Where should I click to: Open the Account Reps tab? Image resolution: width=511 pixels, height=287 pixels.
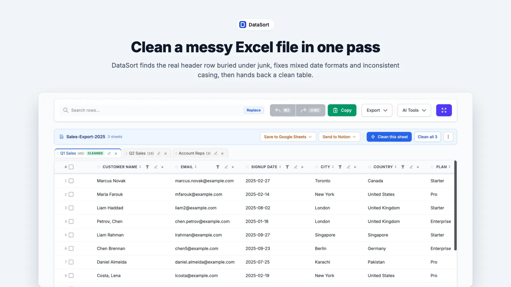(x=194, y=153)
